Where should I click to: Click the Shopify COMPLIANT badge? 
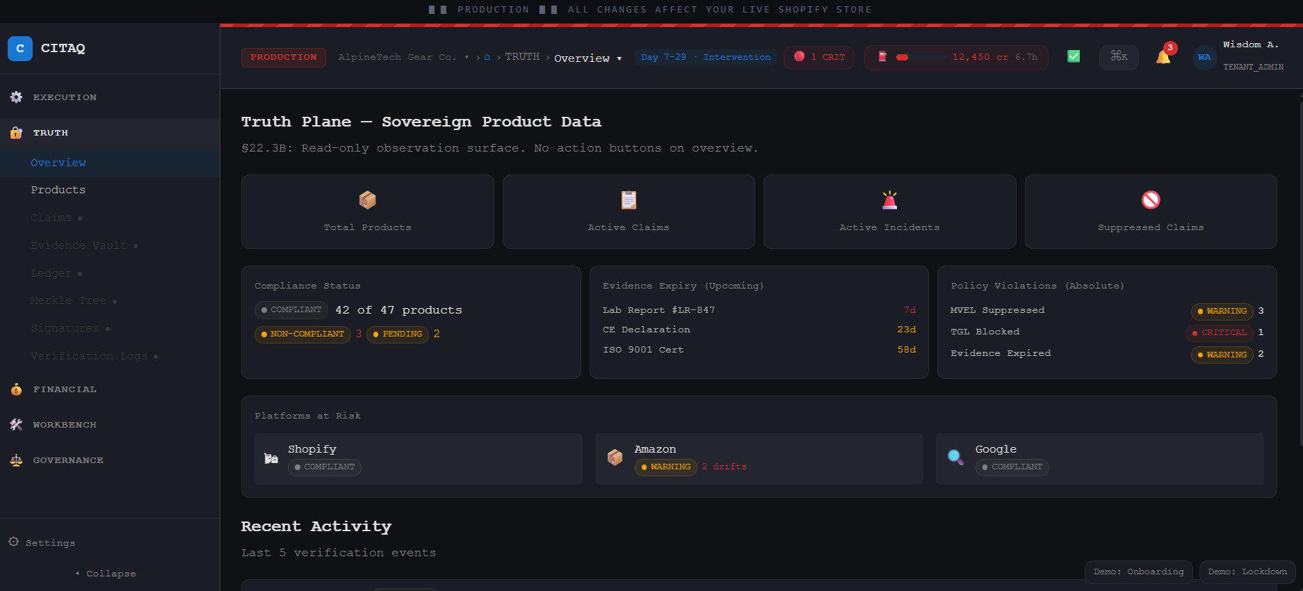click(x=325, y=467)
